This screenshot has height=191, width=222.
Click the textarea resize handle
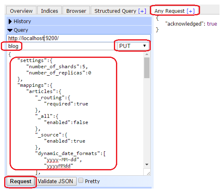pos(148,173)
